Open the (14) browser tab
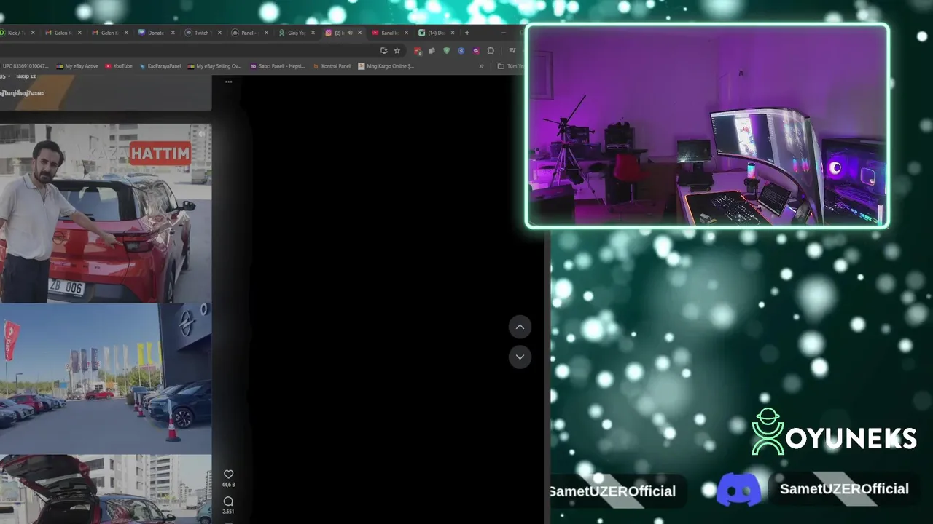Viewport: 933px width, 524px height. (435, 33)
